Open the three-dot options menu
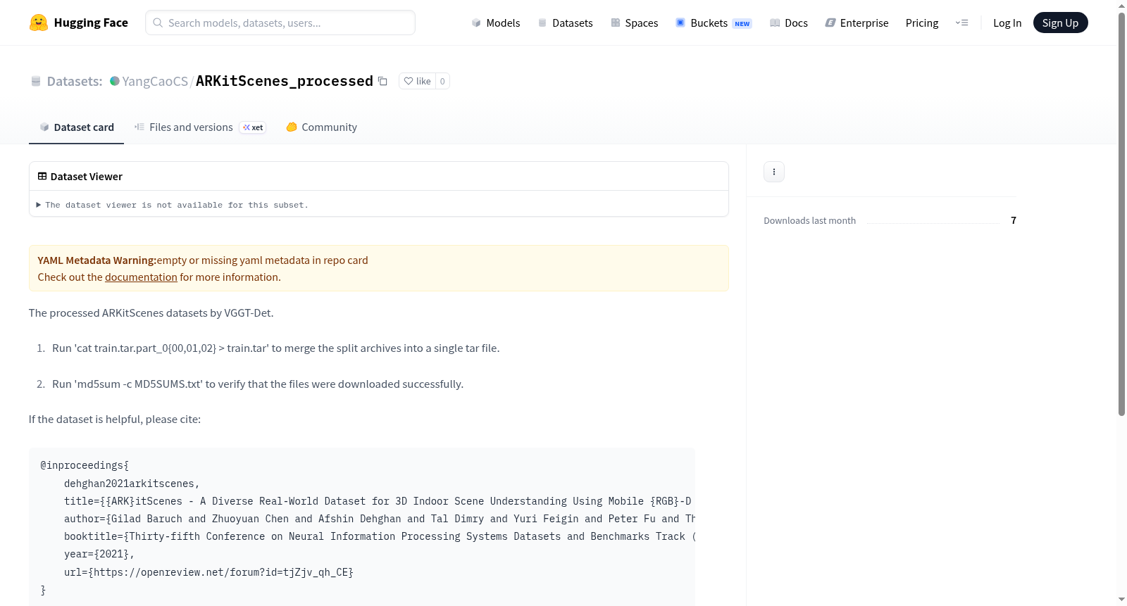The width and height of the screenshot is (1127, 606). [x=774, y=172]
